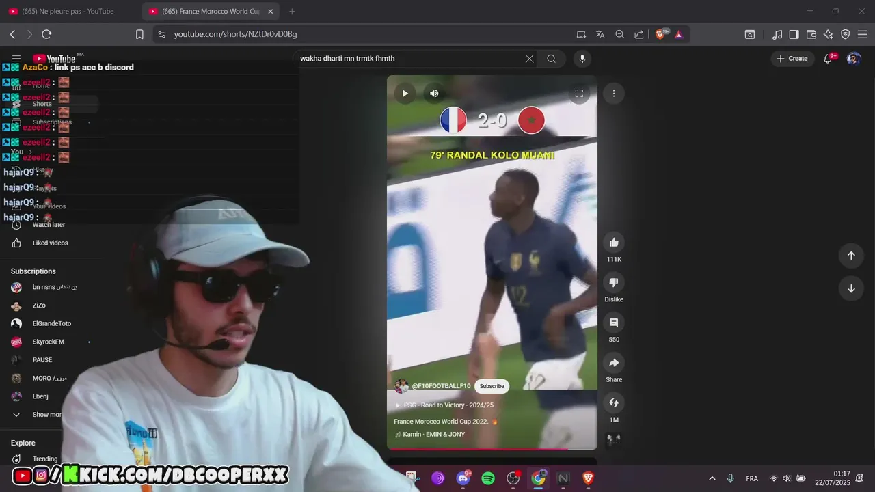Click the share icon in address bar
This screenshot has height=492, width=875.
pyautogui.click(x=638, y=34)
